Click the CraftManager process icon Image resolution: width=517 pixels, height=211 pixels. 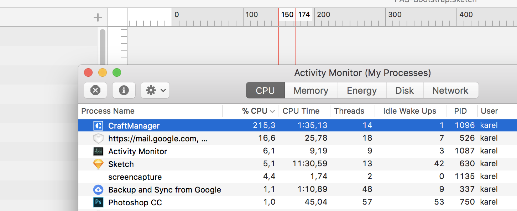click(98, 125)
